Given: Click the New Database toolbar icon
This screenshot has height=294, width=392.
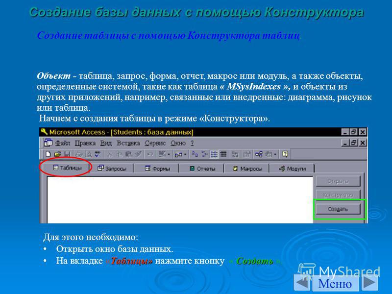Looking at the screenshot, I should (x=48, y=154).
